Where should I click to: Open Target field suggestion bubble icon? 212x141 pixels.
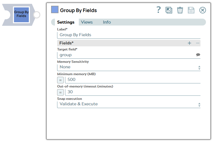tap(198, 55)
